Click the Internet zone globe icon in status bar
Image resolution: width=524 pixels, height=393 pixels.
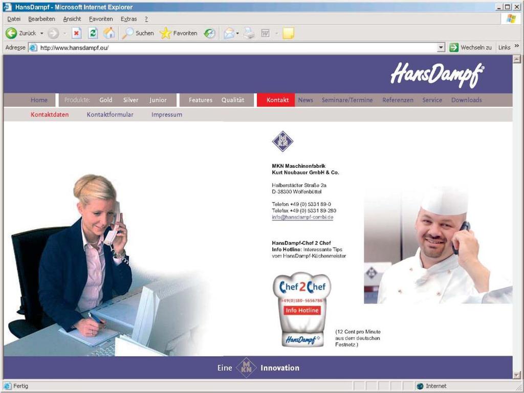click(x=420, y=386)
